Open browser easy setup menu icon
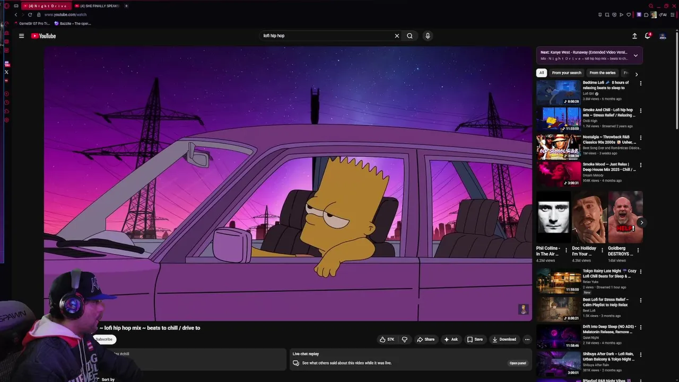Image resolution: width=679 pixels, height=382 pixels. pyautogui.click(x=673, y=15)
